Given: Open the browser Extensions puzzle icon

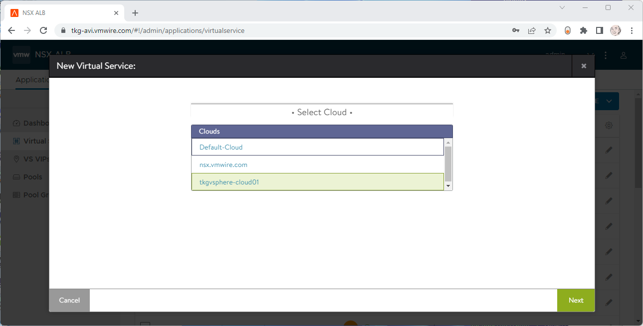Looking at the screenshot, I should click(583, 30).
